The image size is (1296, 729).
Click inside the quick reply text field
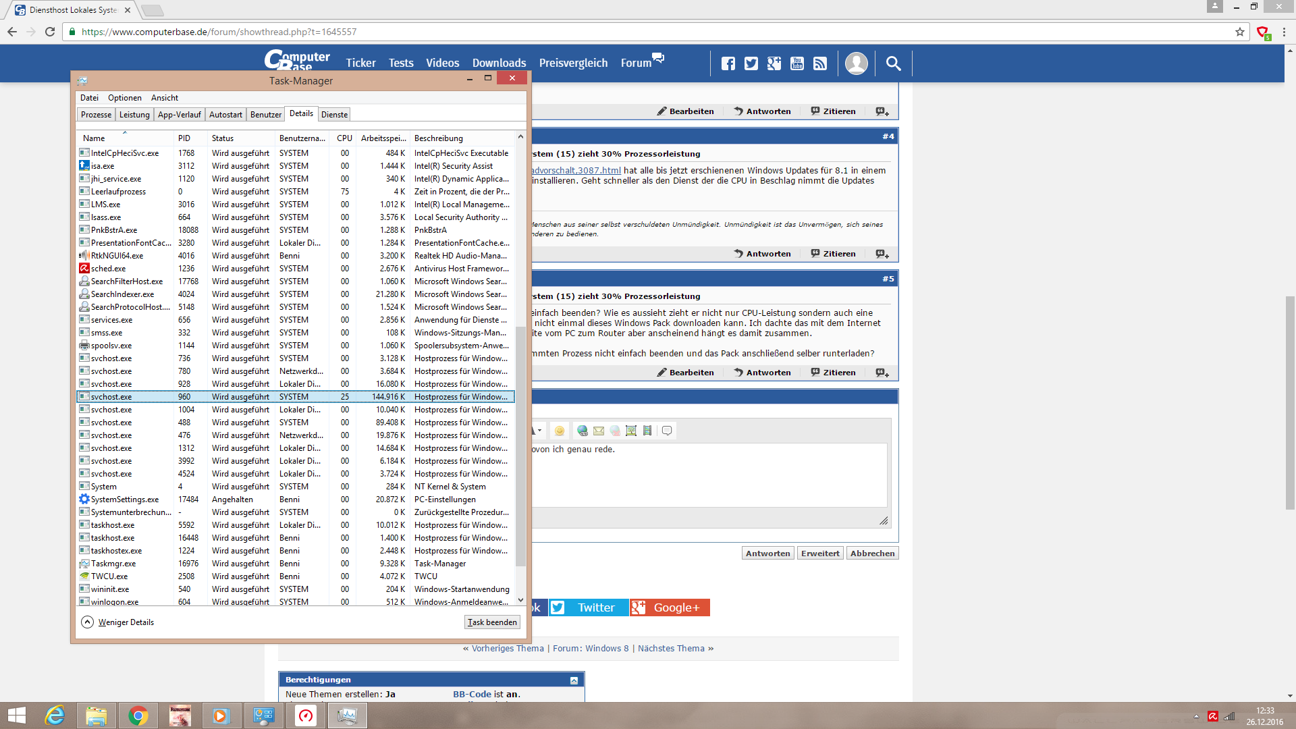[x=709, y=476]
